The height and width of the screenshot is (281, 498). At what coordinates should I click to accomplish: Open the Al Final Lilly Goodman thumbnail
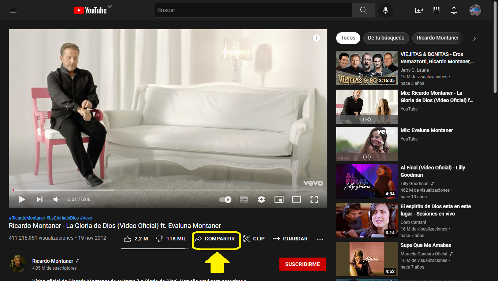click(367, 181)
